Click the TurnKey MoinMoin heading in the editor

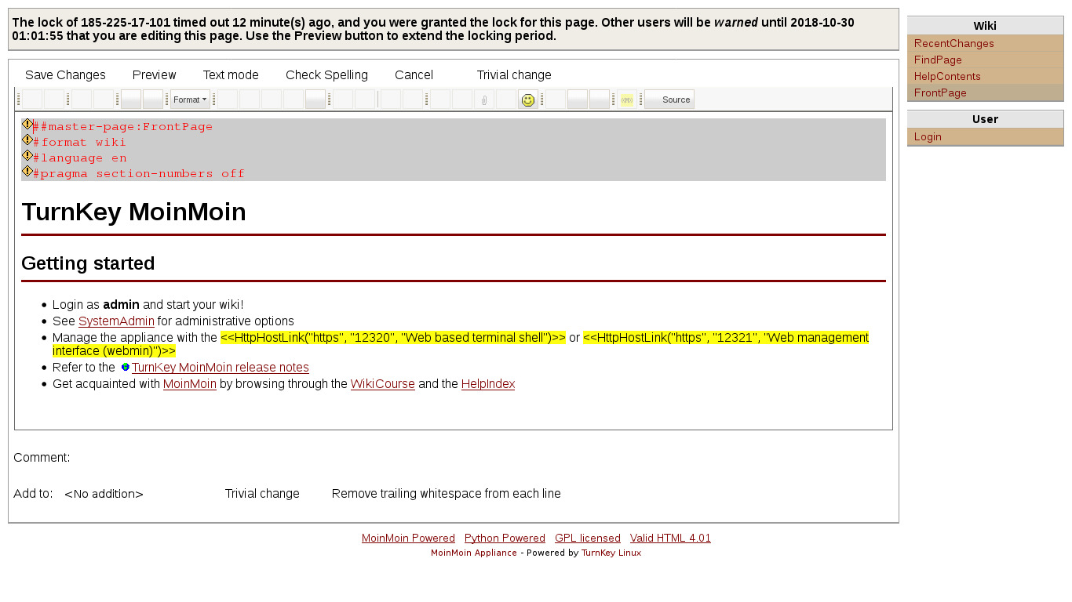[x=133, y=212]
